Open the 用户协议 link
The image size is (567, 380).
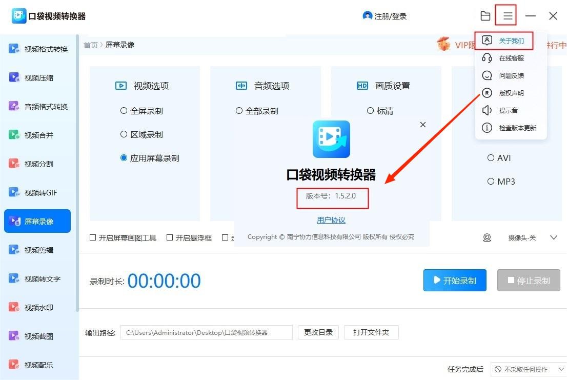tap(331, 220)
